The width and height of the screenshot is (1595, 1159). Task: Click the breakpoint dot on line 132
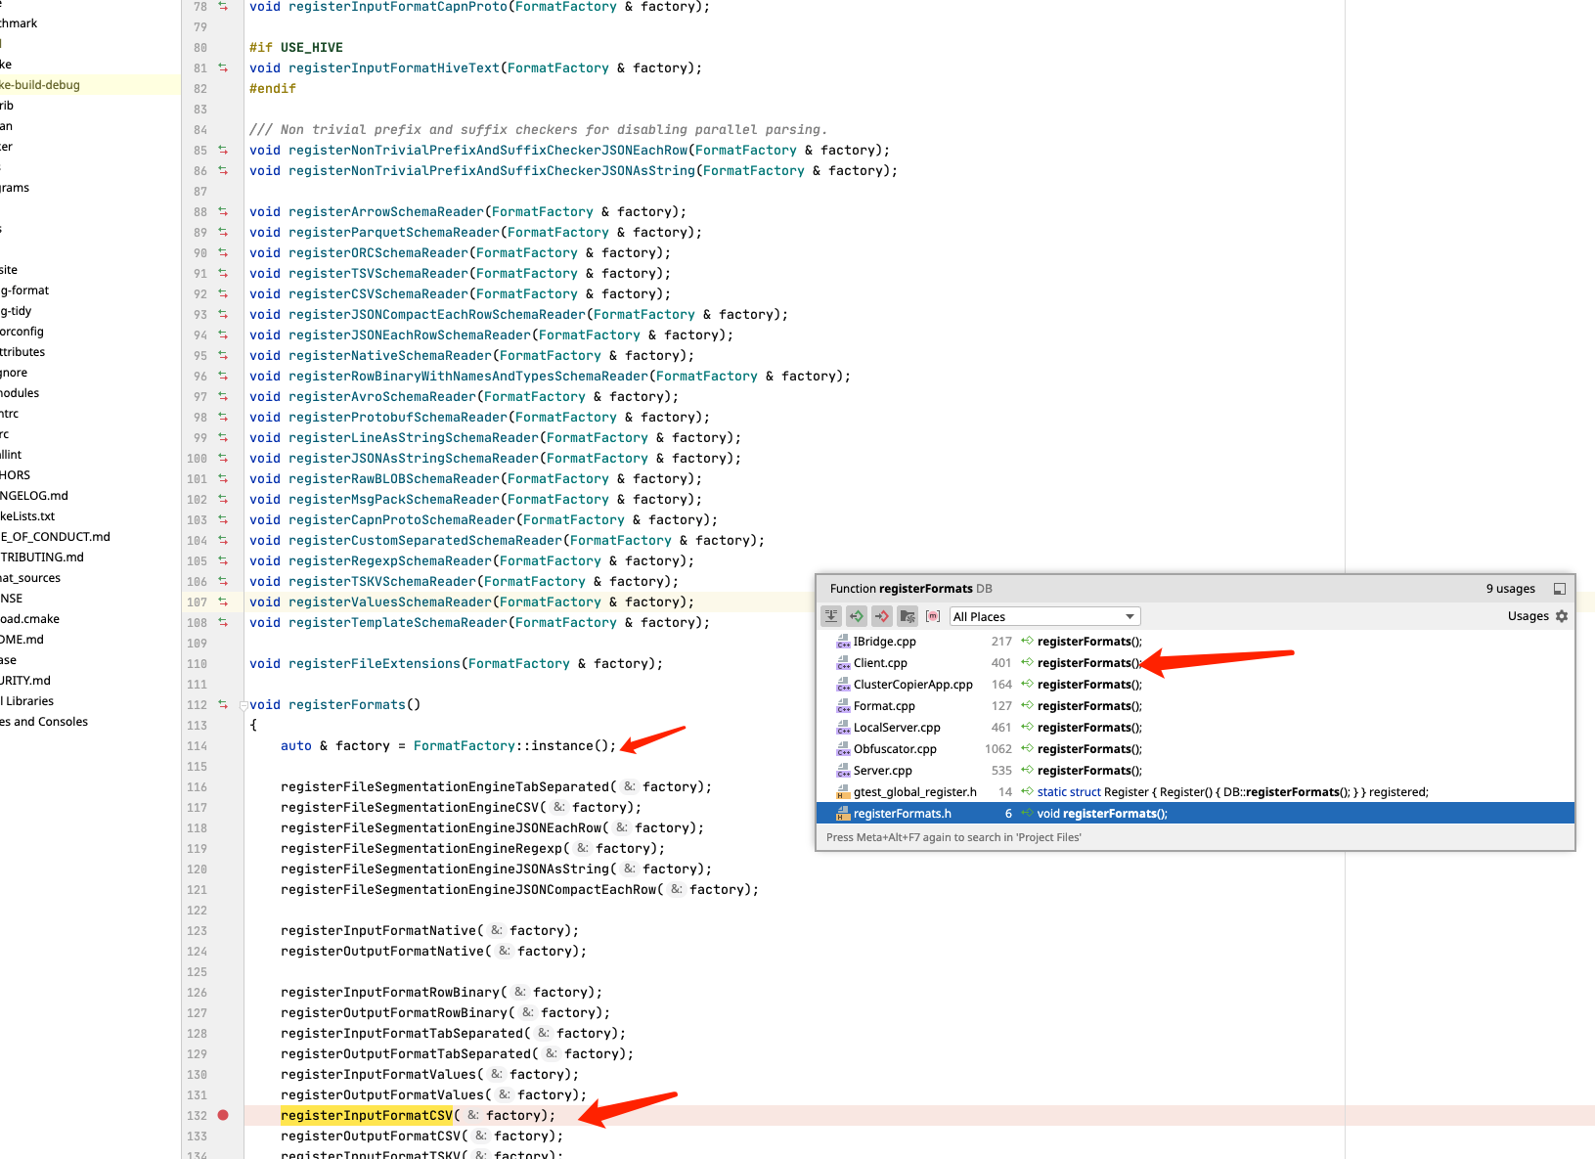[x=223, y=1115]
